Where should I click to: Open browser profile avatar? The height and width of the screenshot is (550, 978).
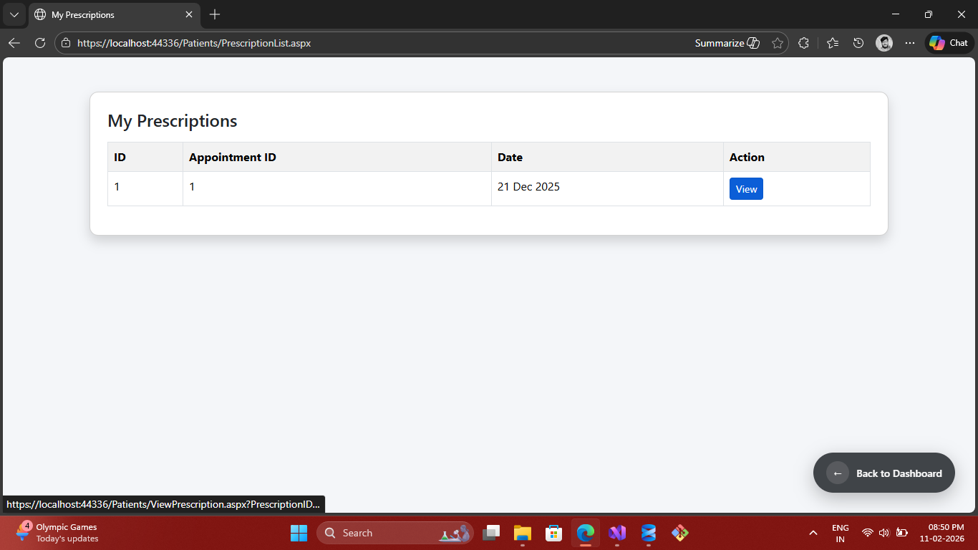884,43
